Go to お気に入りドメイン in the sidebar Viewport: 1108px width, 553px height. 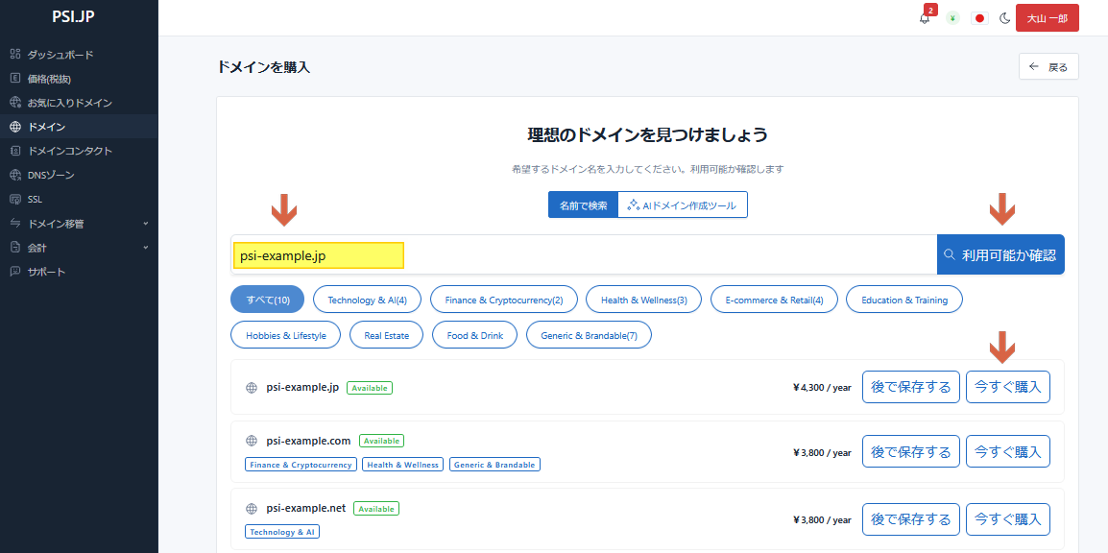tap(69, 103)
